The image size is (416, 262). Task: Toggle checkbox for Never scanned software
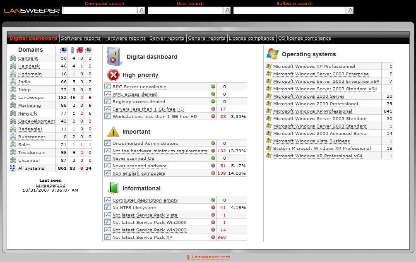coord(108,165)
